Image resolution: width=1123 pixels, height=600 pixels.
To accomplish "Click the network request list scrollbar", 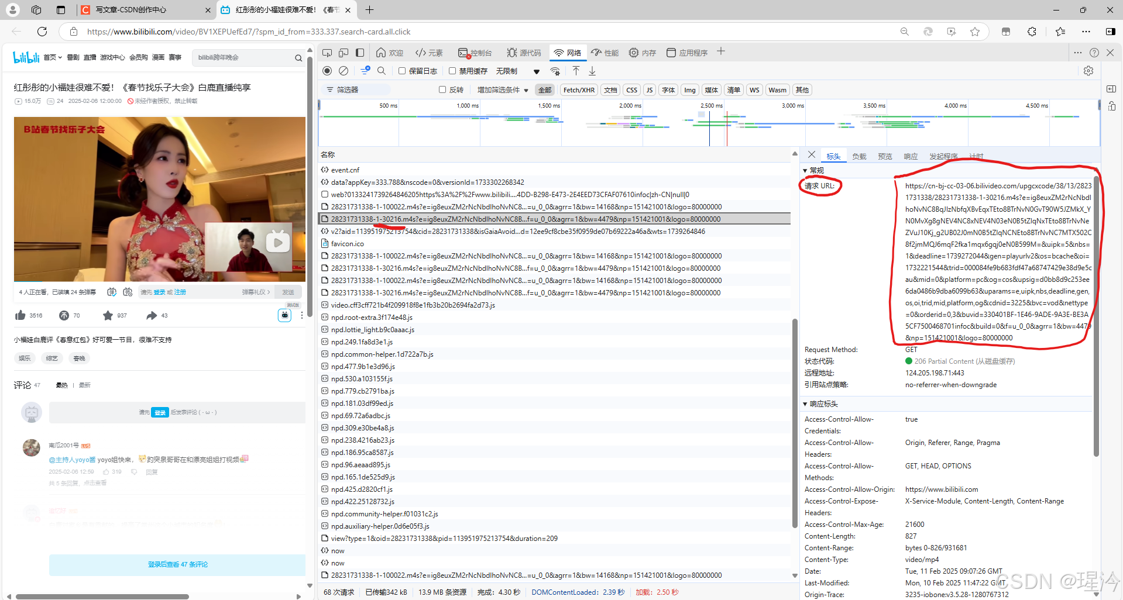I will click(x=794, y=423).
